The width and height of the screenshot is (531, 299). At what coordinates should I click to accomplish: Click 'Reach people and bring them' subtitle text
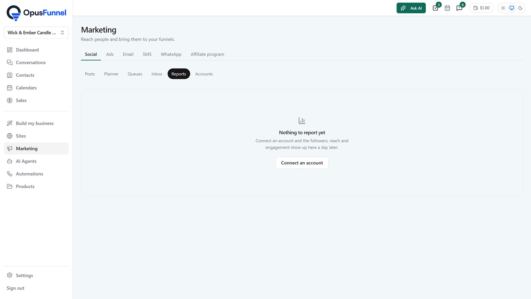[x=128, y=39]
